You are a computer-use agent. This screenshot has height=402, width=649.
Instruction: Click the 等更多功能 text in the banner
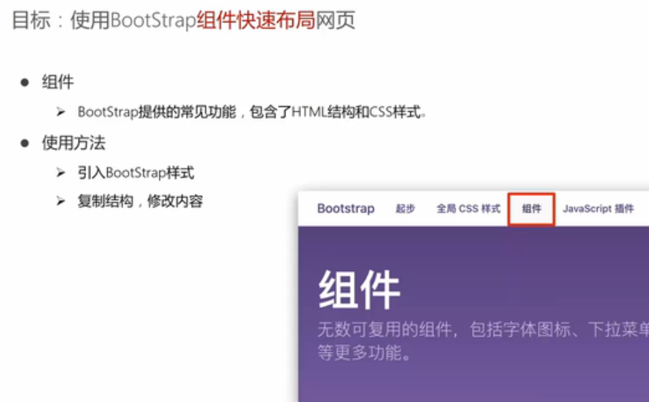[x=364, y=353]
